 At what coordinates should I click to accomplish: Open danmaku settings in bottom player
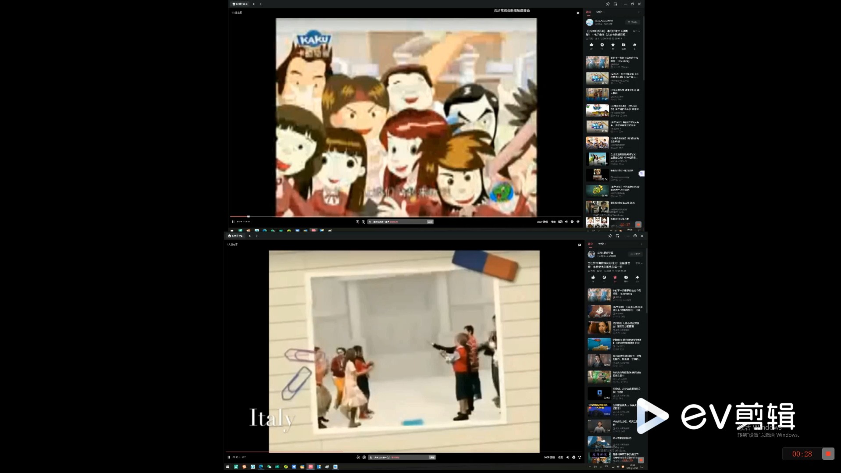click(x=364, y=457)
